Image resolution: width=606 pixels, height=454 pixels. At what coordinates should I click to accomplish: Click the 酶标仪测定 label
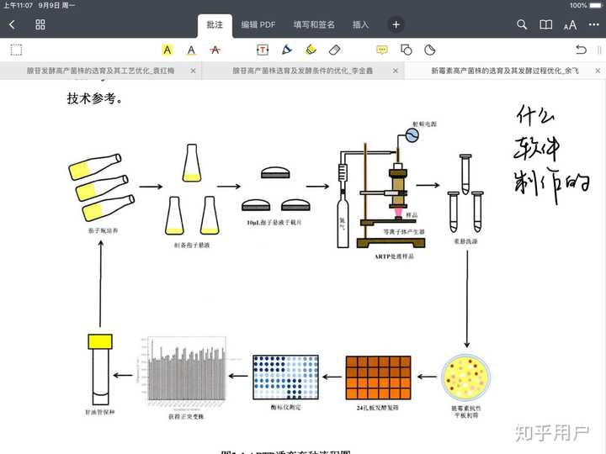pos(285,407)
